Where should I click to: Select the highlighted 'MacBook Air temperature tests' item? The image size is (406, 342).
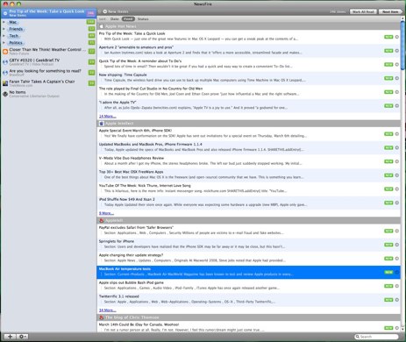coord(248,272)
